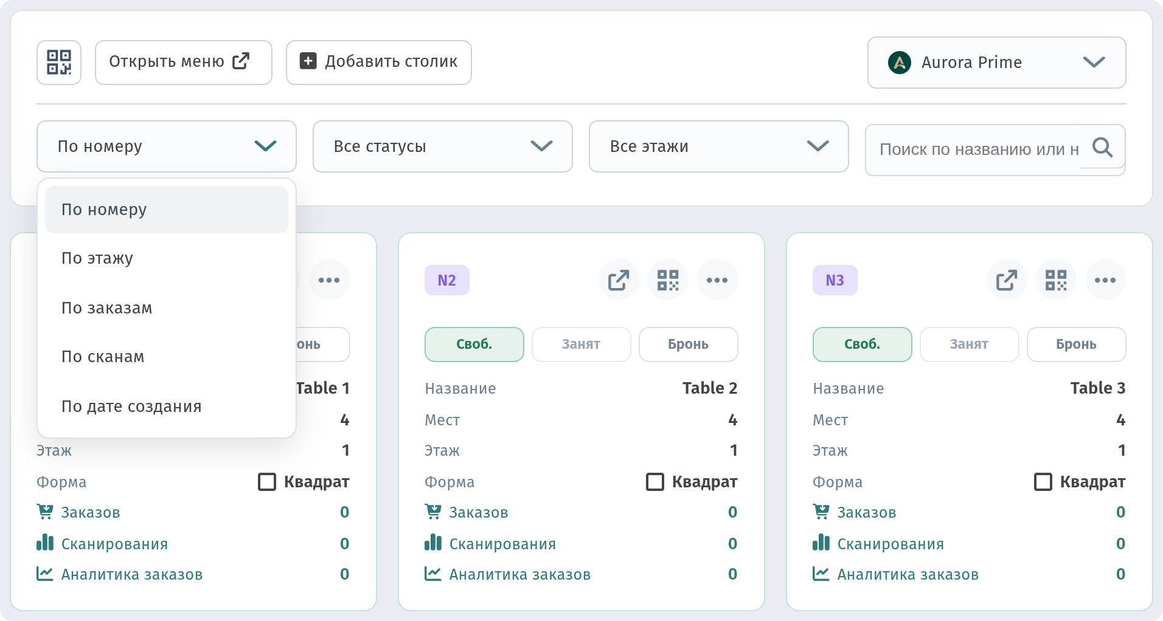Open Аналитика заказов link on Table 2
Viewport: 1163px width, 621px height.
click(x=520, y=574)
